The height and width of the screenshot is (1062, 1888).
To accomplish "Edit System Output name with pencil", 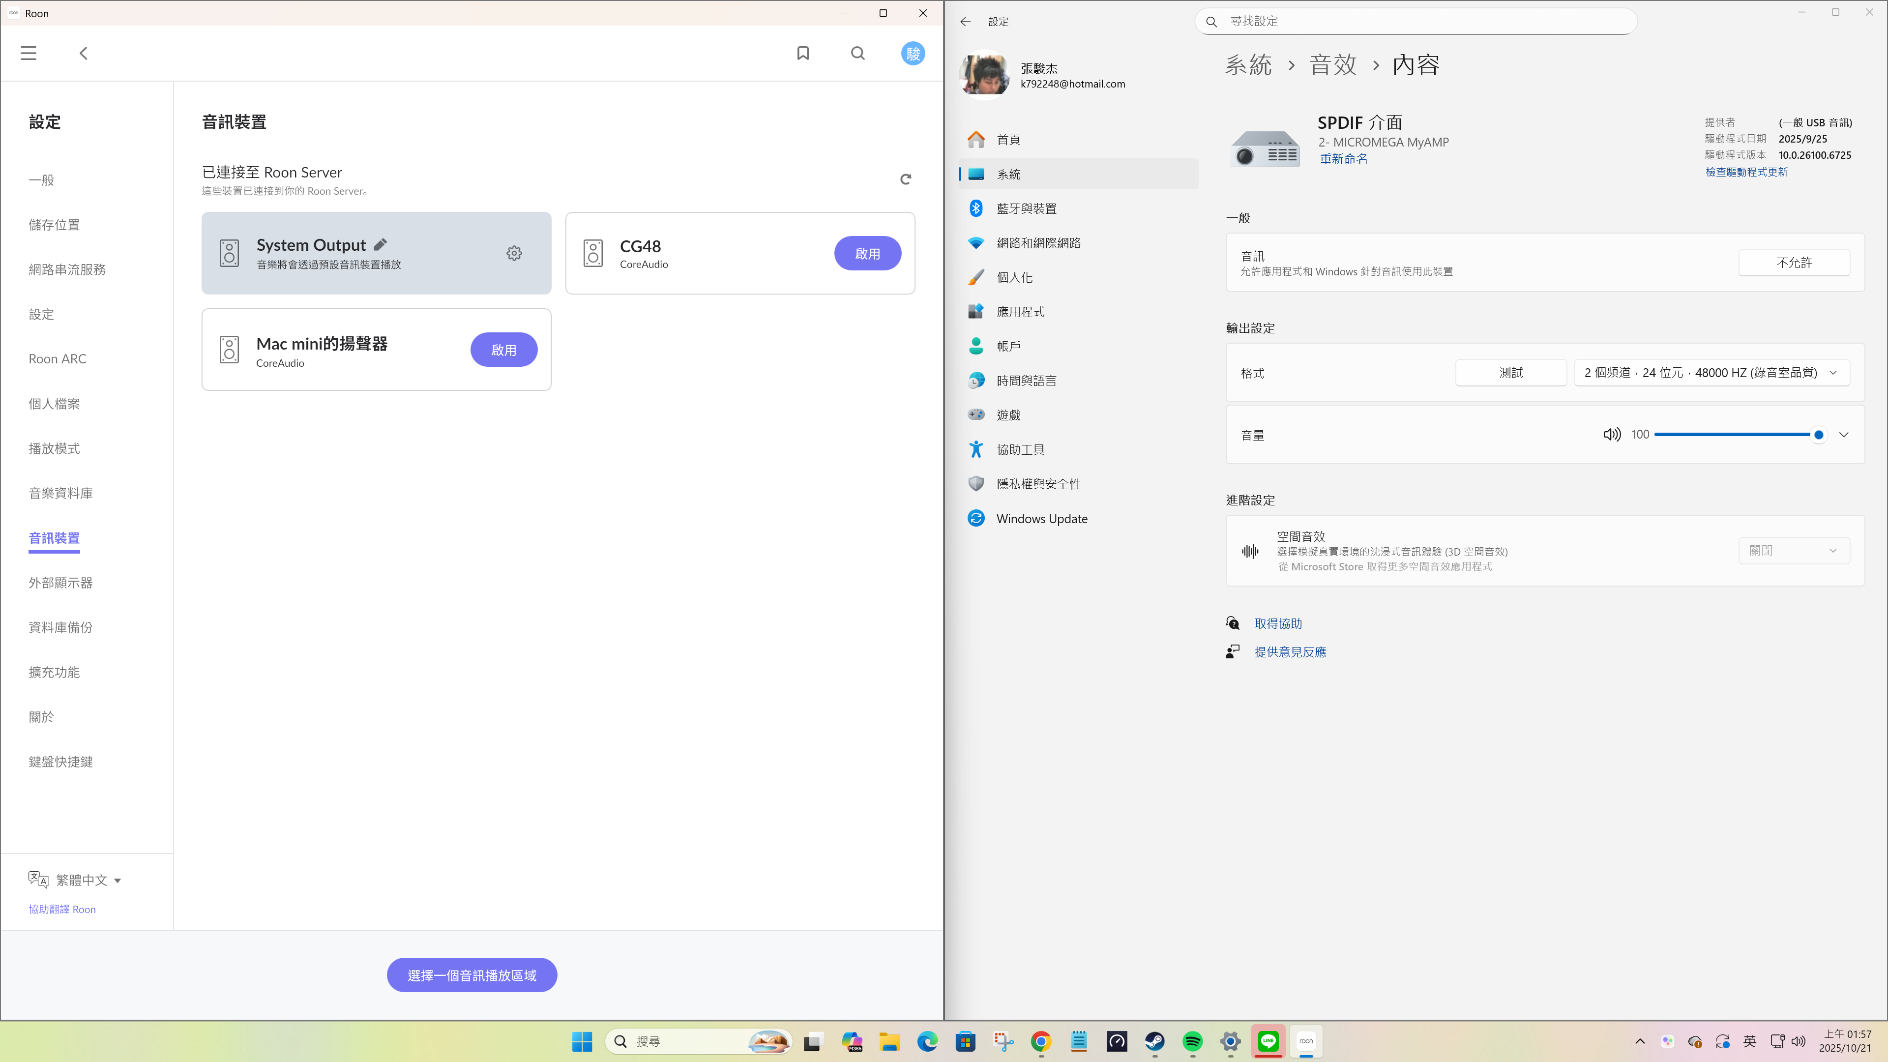I will tap(381, 245).
